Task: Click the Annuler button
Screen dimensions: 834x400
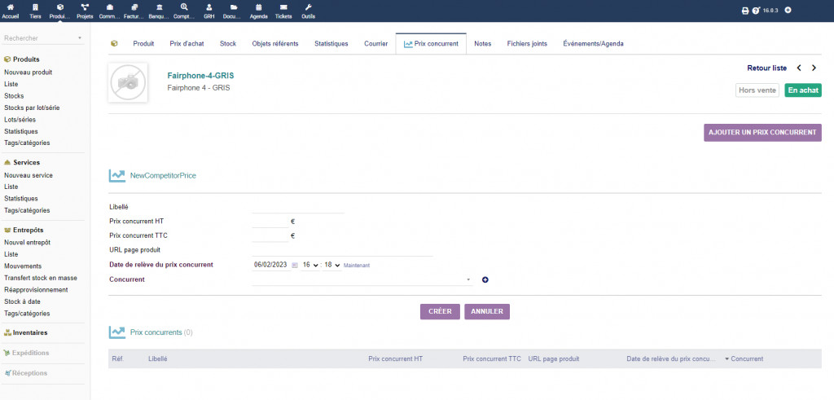Action: 487,312
